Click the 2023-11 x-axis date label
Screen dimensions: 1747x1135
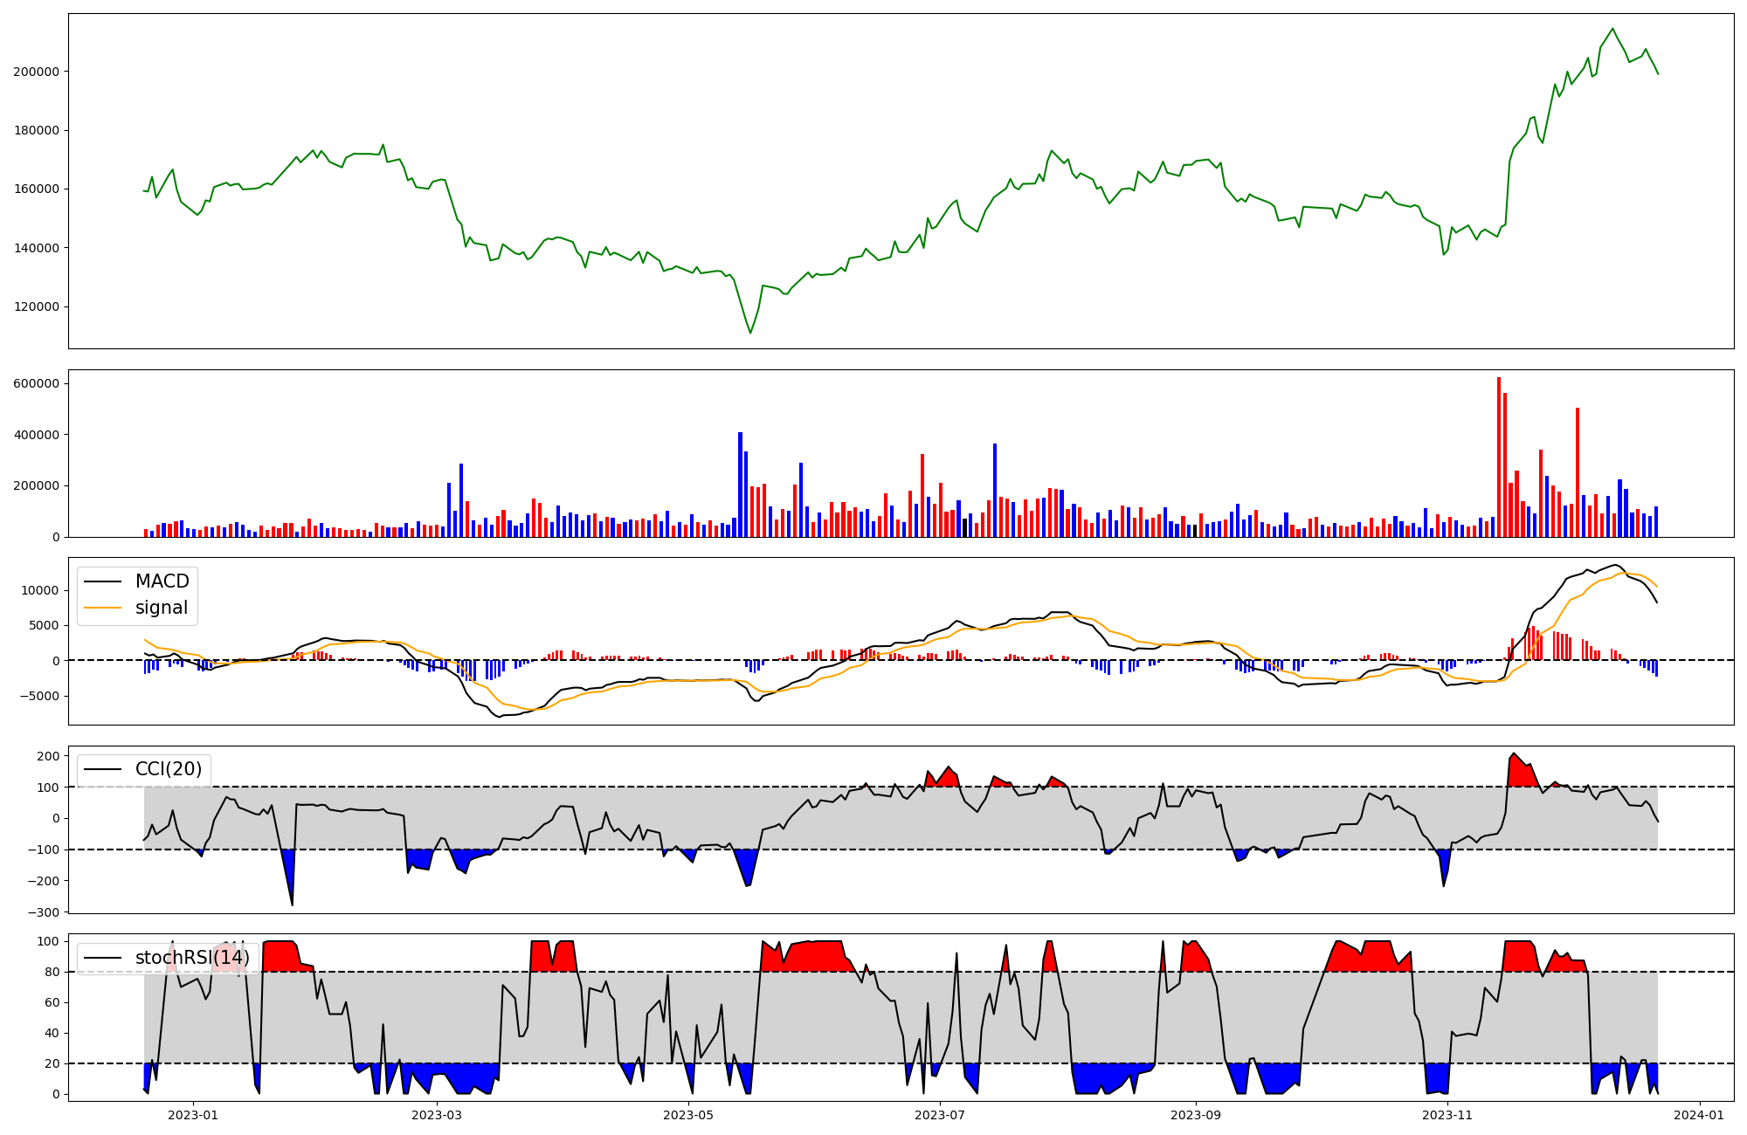pyautogui.click(x=1447, y=1115)
